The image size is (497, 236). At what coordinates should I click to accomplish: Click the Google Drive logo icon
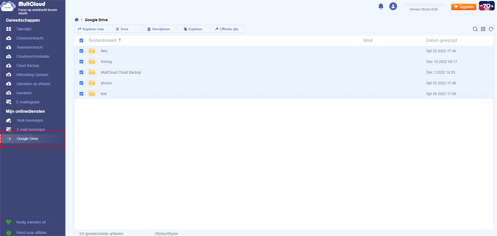pyautogui.click(x=9, y=139)
